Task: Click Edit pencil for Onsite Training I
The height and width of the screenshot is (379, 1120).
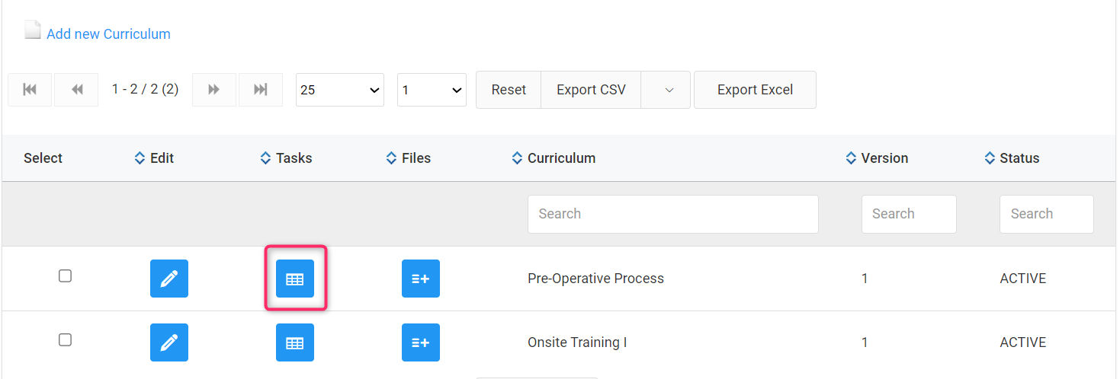Action: pos(169,342)
